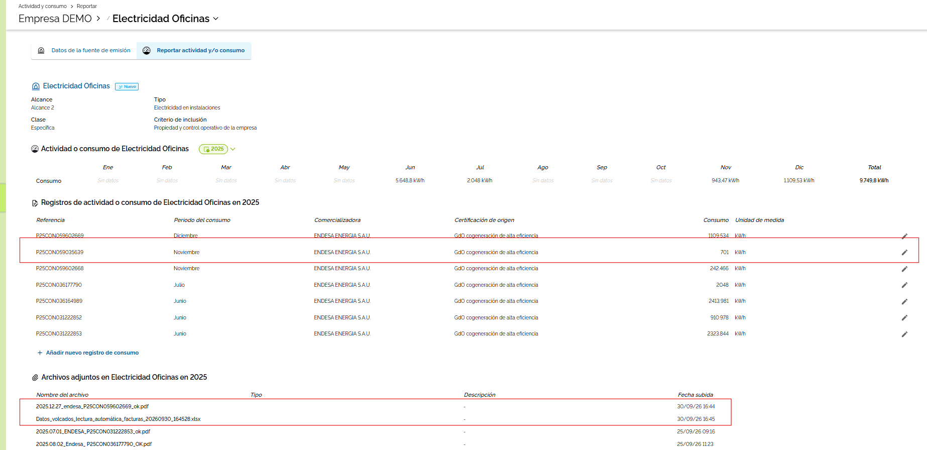Viewport: 927px width, 450px height.
Task: Open the Datos de la fuente de emisión tab
Action: coord(84,51)
